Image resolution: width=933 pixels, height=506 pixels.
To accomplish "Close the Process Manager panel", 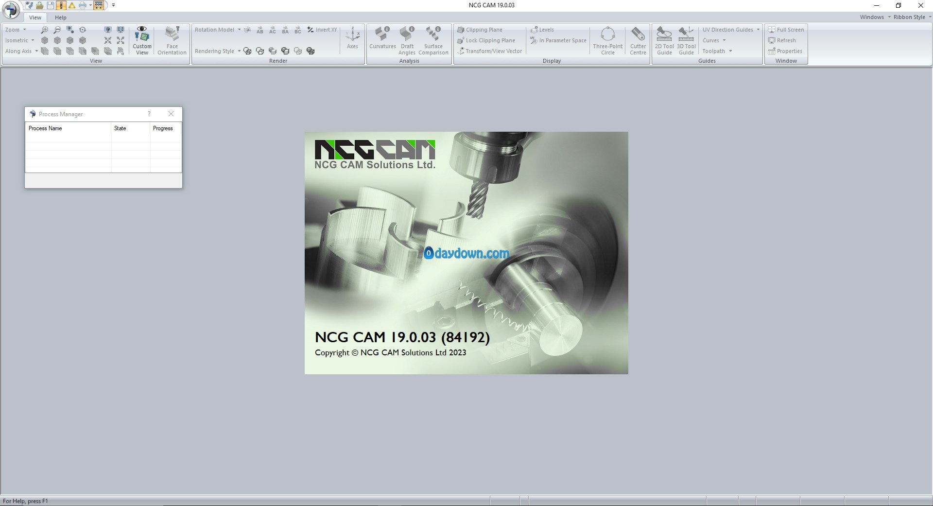I will click(x=171, y=114).
